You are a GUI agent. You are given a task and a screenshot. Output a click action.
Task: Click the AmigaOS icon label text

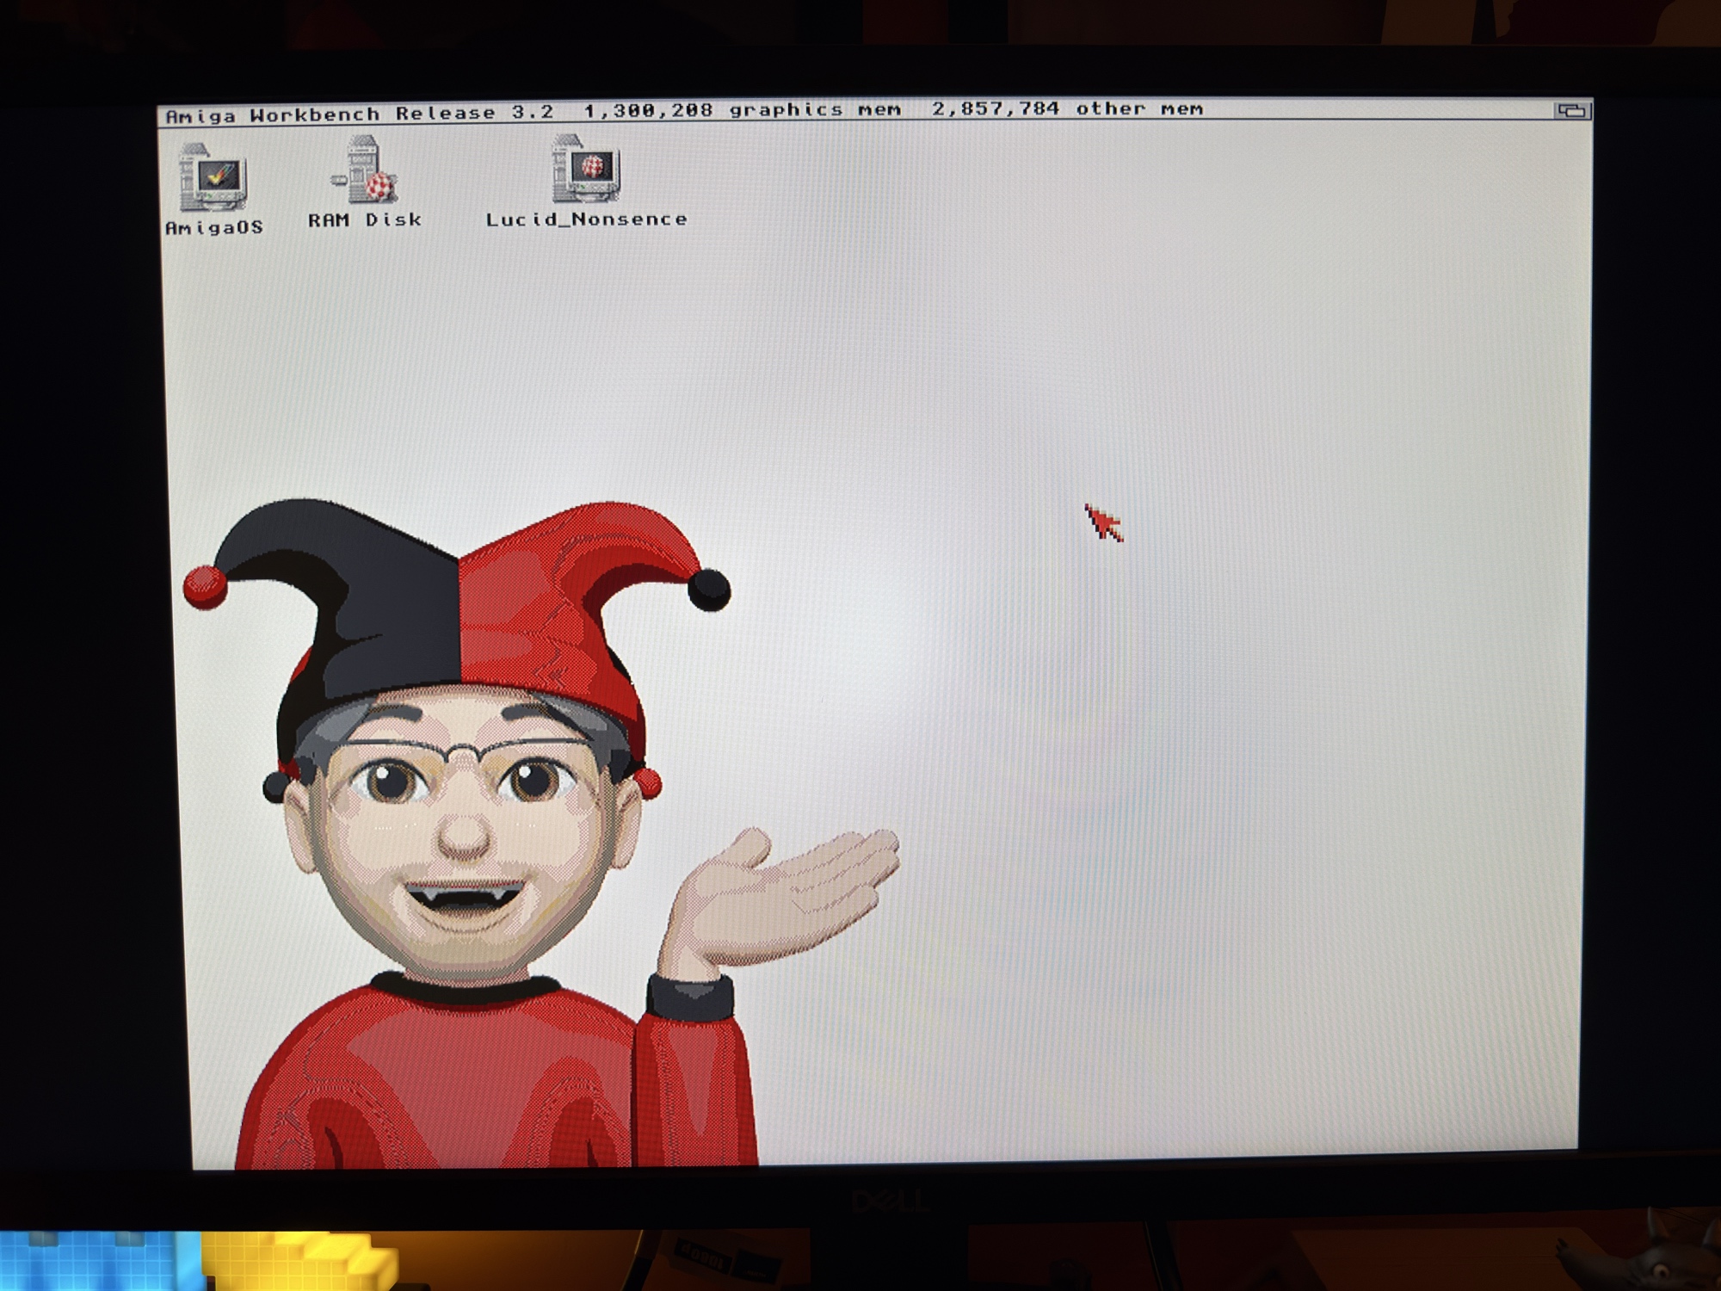click(x=214, y=228)
